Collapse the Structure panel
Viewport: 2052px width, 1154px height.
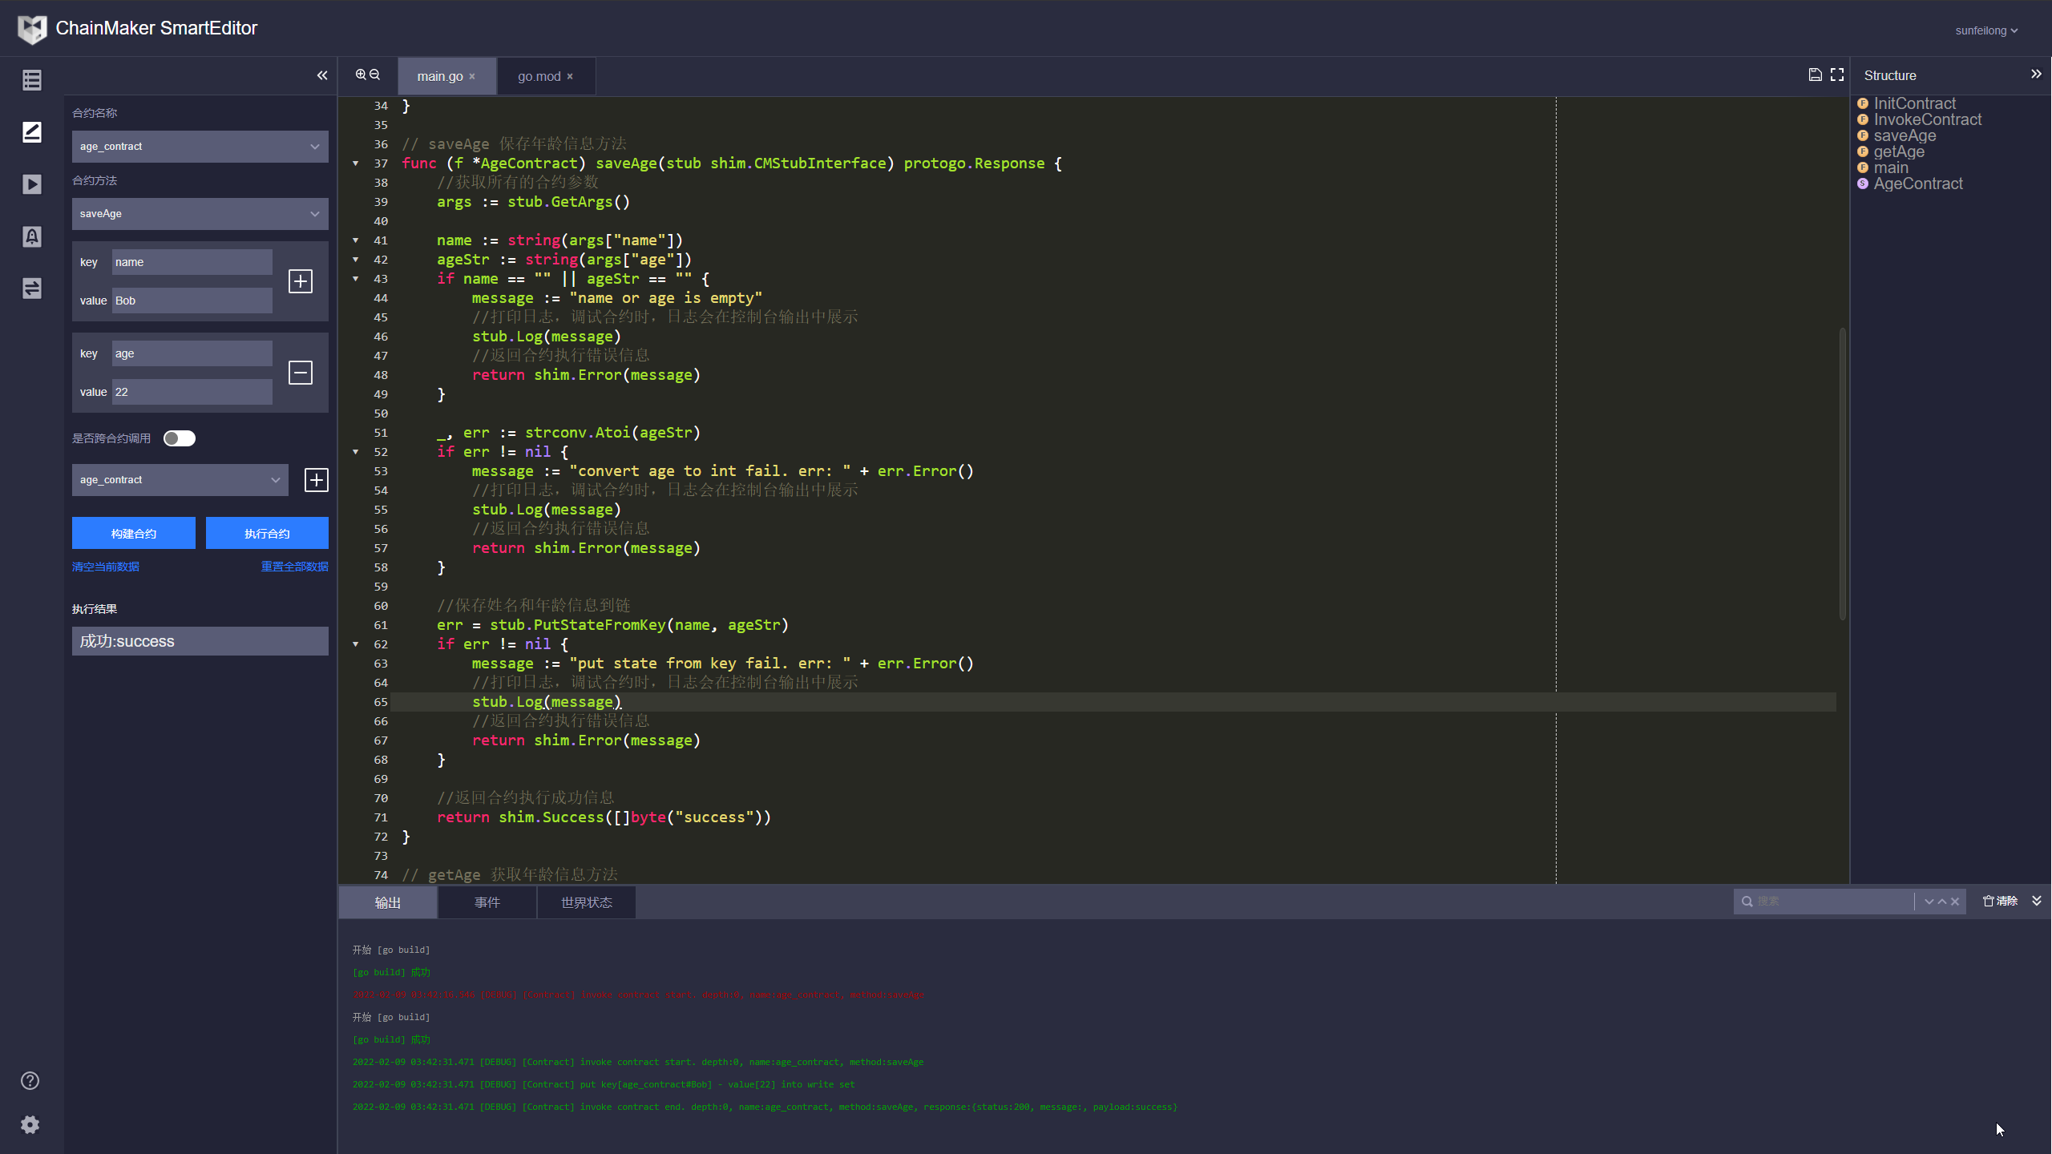(x=2036, y=74)
